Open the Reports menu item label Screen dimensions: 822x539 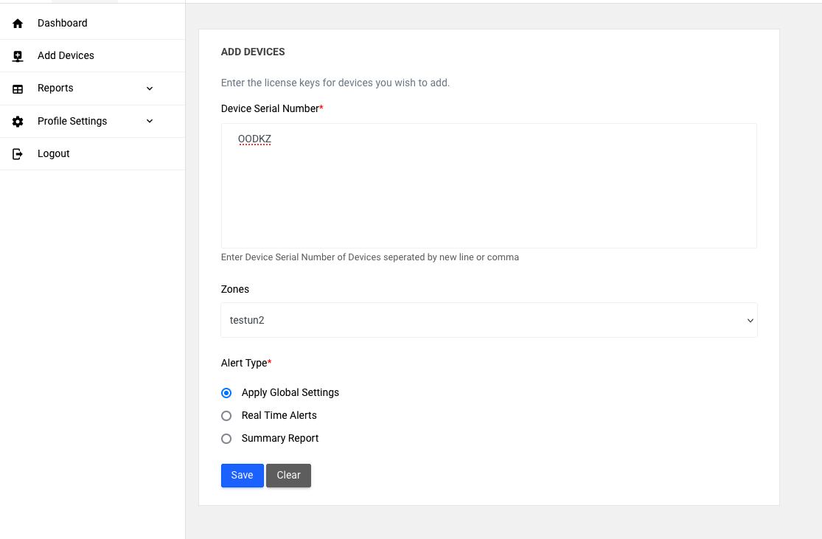click(55, 88)
